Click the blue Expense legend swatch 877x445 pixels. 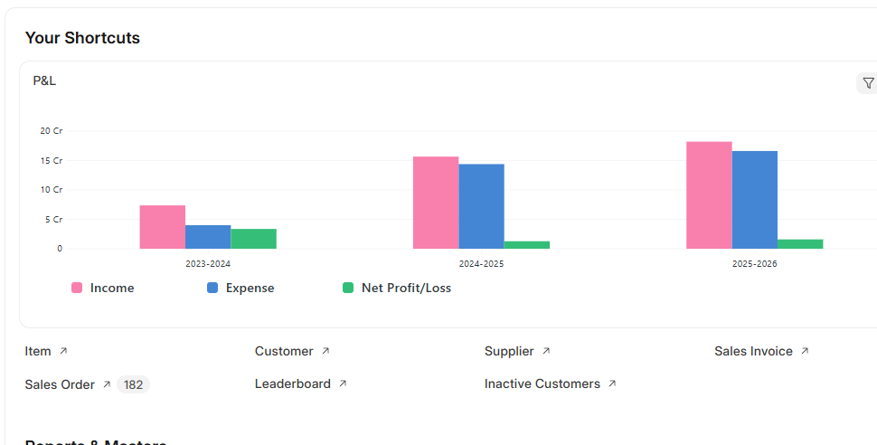point(212,288)
